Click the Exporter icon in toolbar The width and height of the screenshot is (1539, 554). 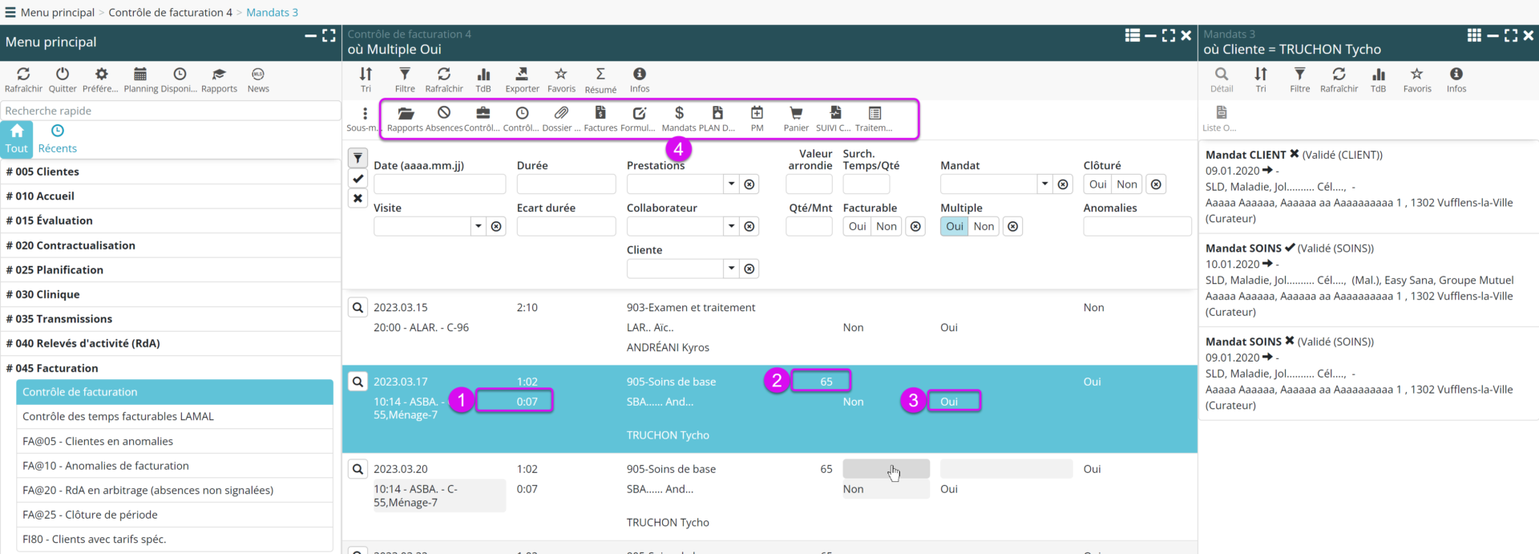point(522,75)
